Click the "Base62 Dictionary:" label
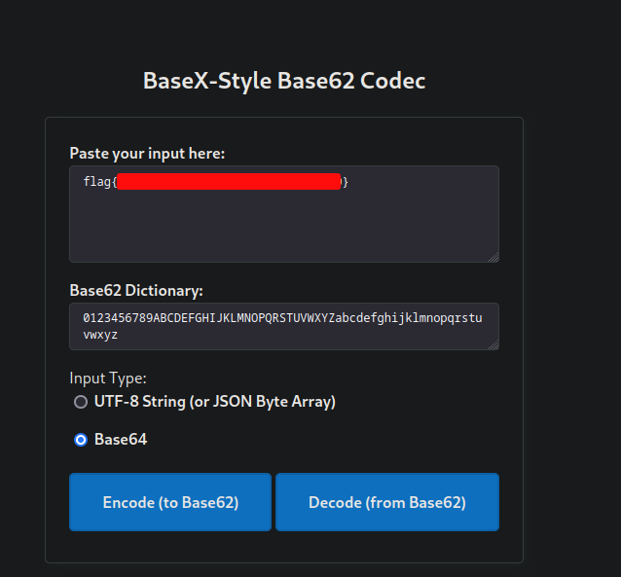 click(135, 290)
